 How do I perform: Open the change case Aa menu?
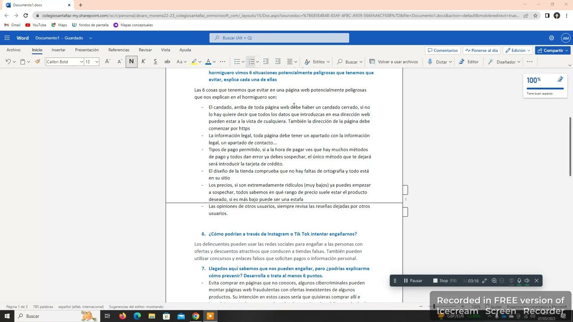point(181,62)
